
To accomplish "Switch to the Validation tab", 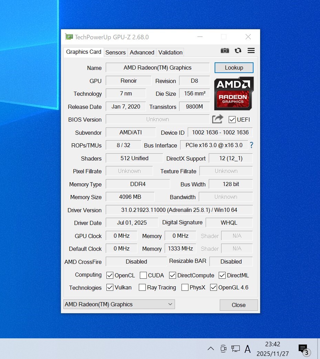I will (x=170, y=52).
